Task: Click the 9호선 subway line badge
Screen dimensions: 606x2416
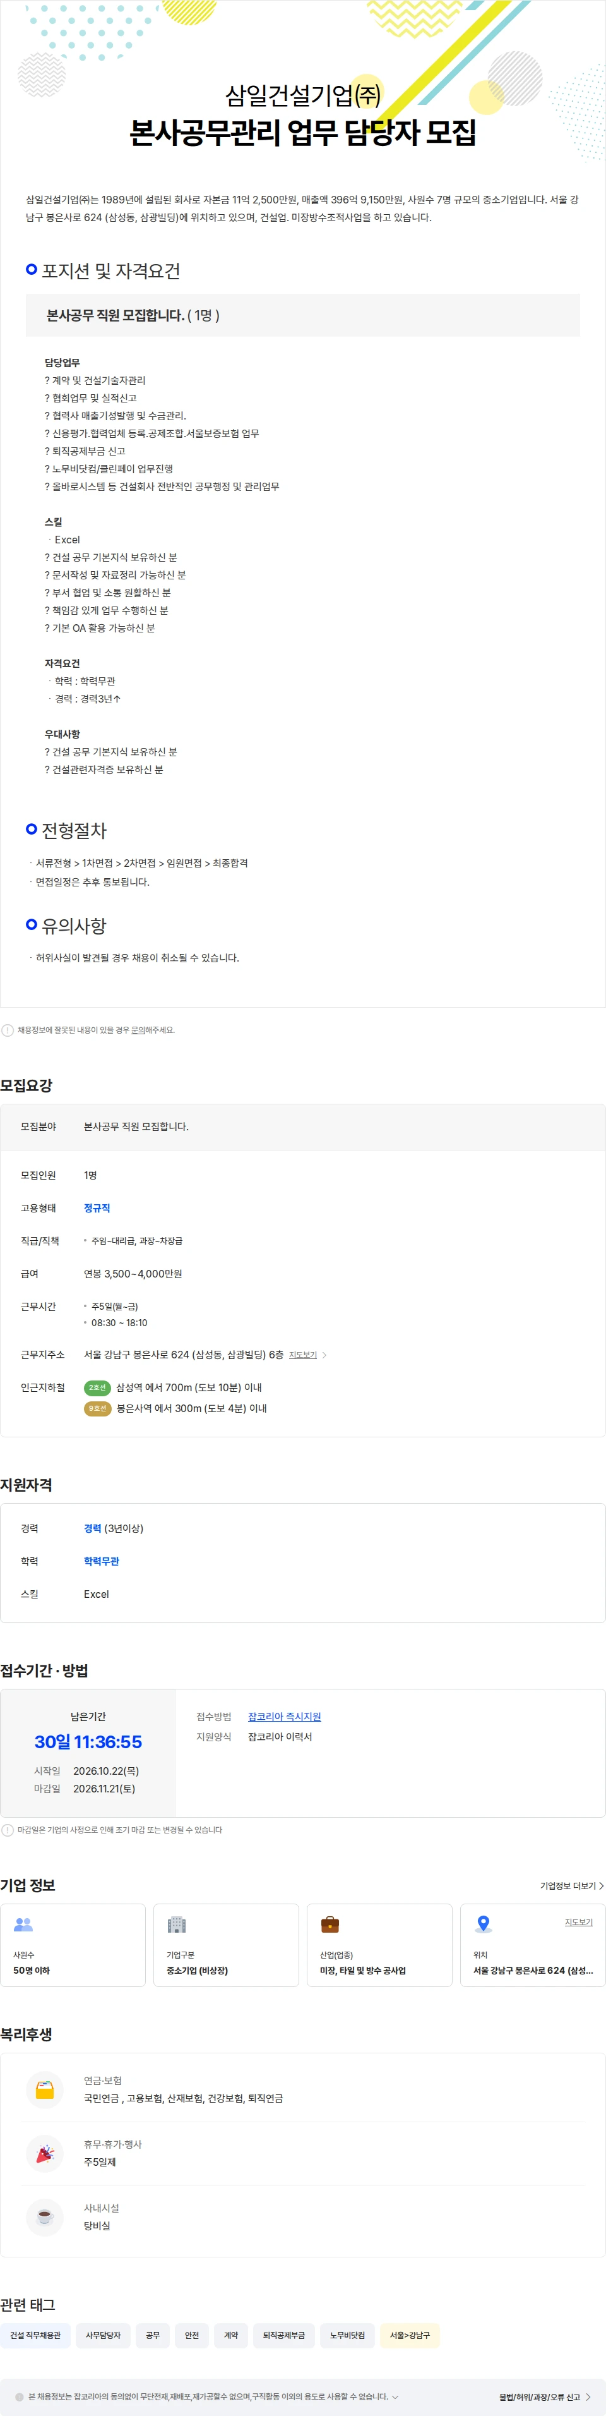Action: 97,1408
